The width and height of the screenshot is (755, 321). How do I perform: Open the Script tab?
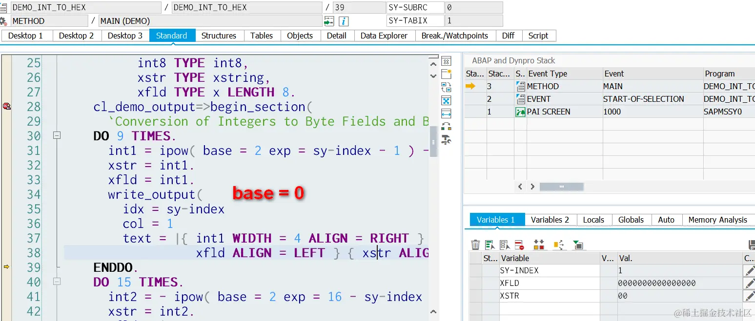538,36
